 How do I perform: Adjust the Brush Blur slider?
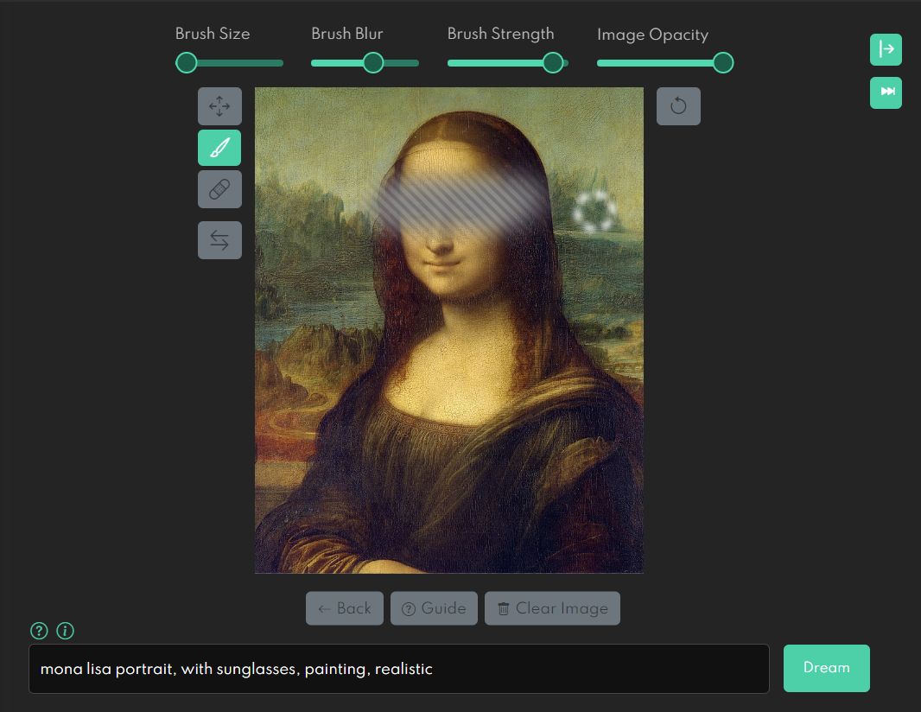(x=365, y=63)
